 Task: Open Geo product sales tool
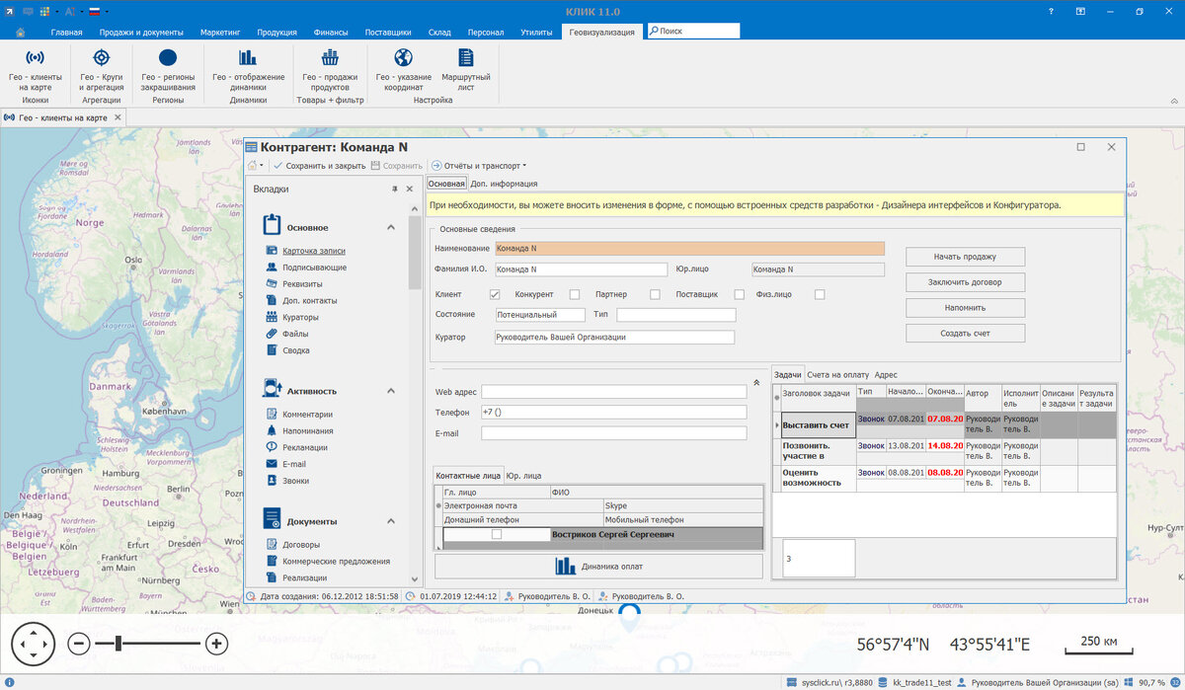coord(330,69)
